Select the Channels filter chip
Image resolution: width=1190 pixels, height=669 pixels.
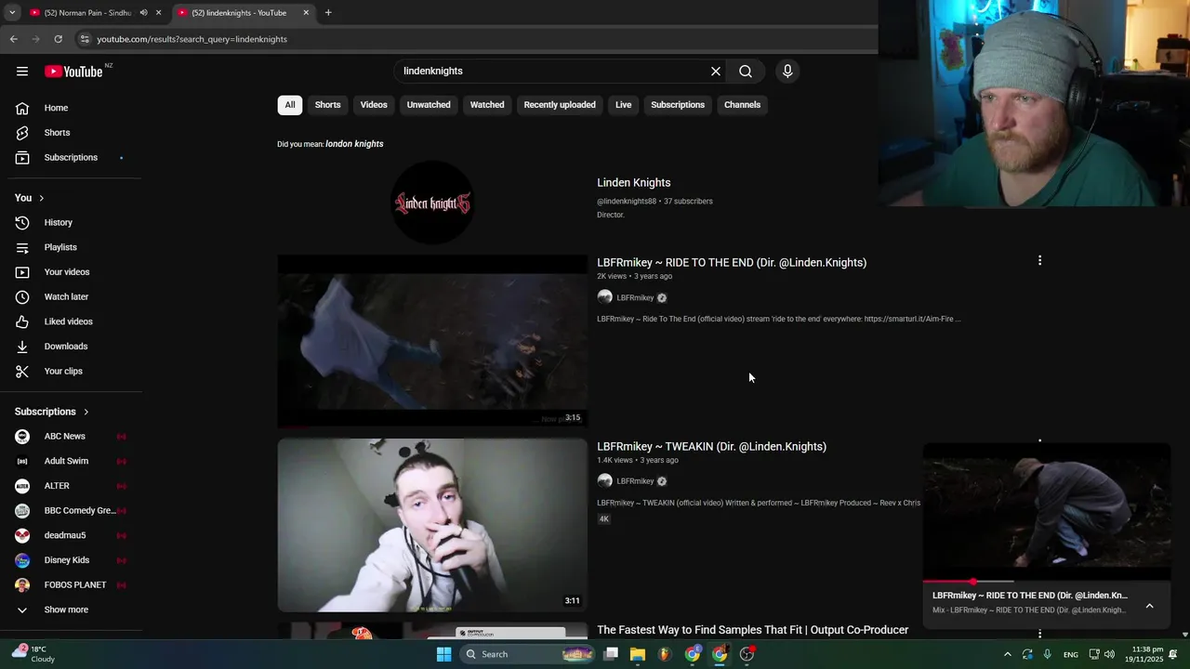click(742, 105)
